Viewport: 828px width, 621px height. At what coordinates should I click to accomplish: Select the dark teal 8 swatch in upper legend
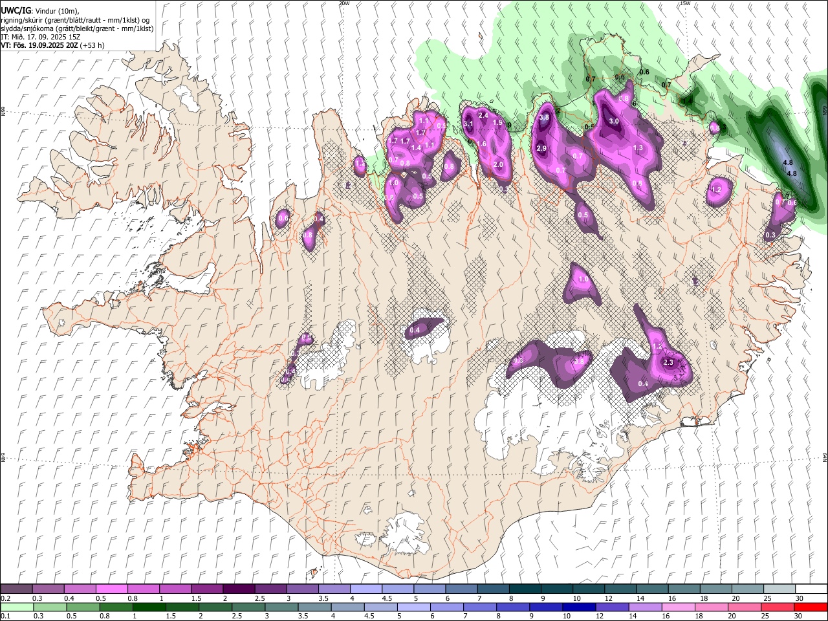(x=525, y=589)
